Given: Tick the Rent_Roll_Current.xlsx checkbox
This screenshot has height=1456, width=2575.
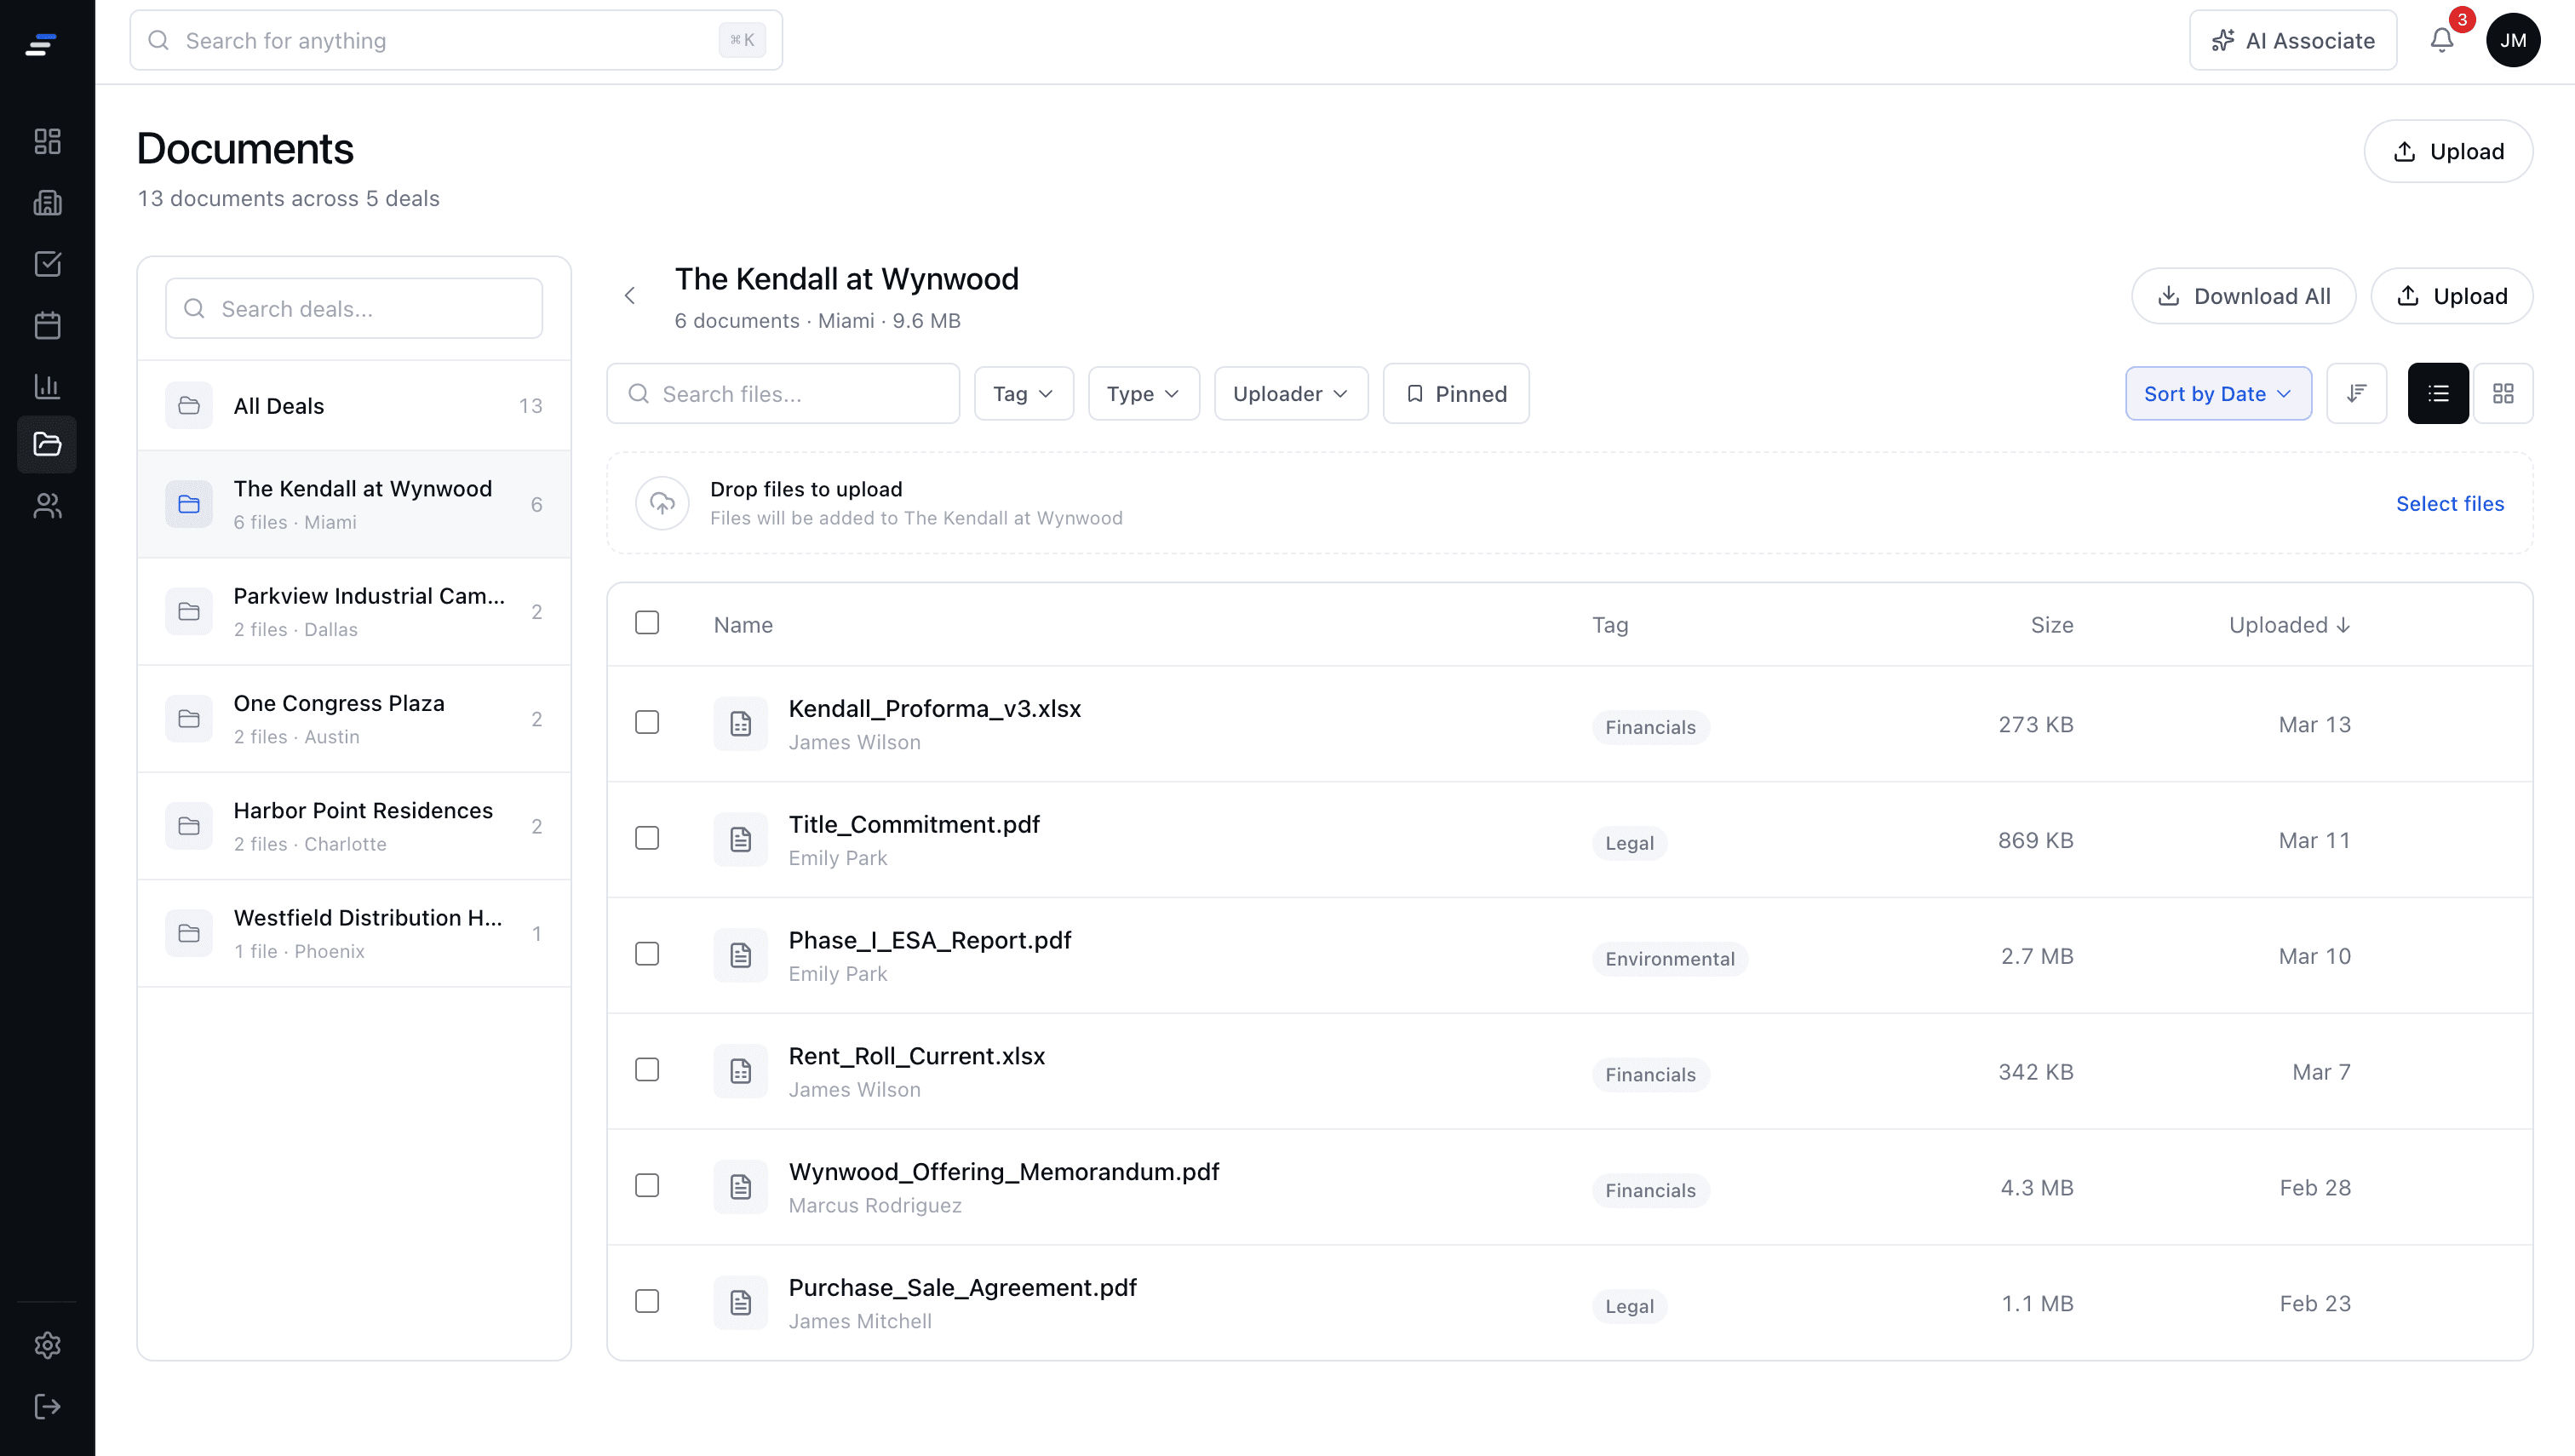Looking at the screenshot, I should 647,1070.
